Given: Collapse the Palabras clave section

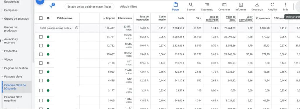Looking at the screenshot, I should tap(2, 76).
